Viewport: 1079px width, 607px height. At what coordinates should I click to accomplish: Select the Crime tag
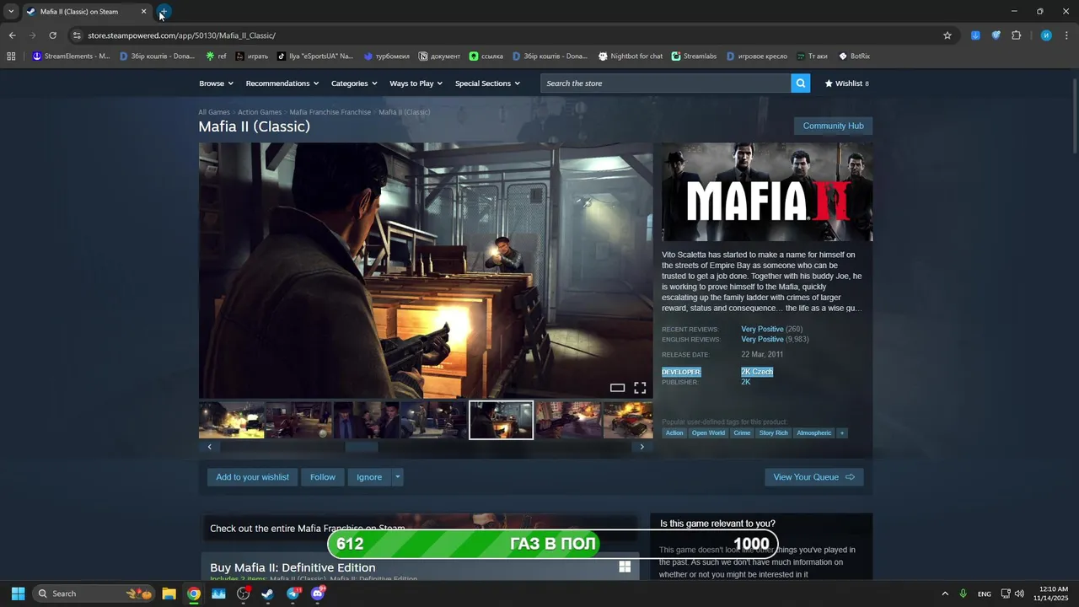(x=742, y=433)
